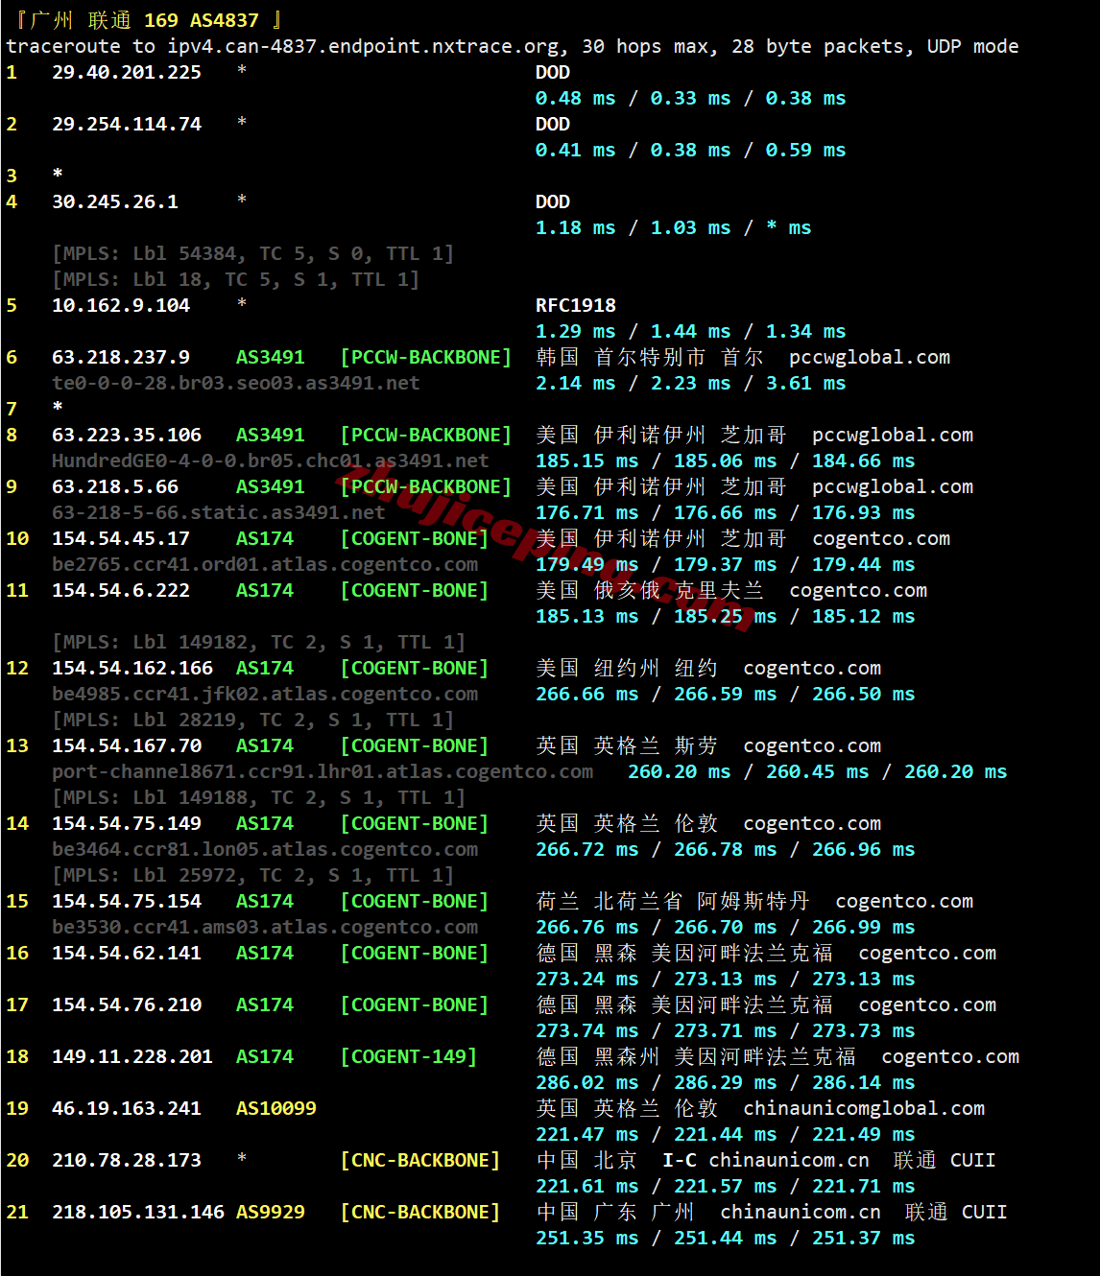The width and height of the screenshot is (1100, 1276).
Task: Click cogentco.com on hop 12
Action: pos(812,668)
